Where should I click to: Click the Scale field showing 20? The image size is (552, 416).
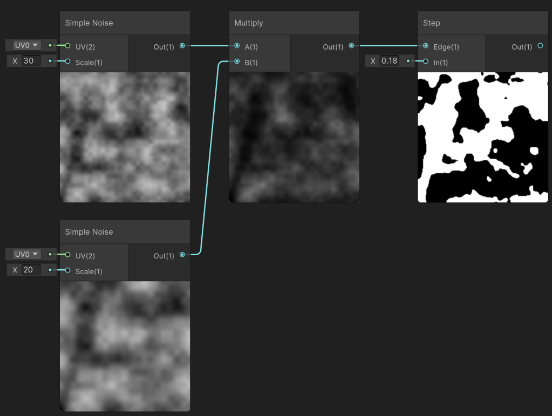31,270
